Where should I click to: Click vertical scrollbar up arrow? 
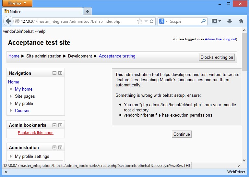tap(244, 30)
